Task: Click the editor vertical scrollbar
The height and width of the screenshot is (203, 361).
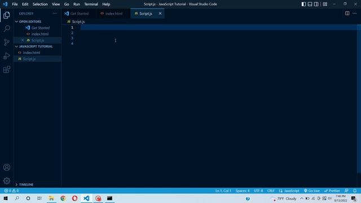Action: point(359,99)
